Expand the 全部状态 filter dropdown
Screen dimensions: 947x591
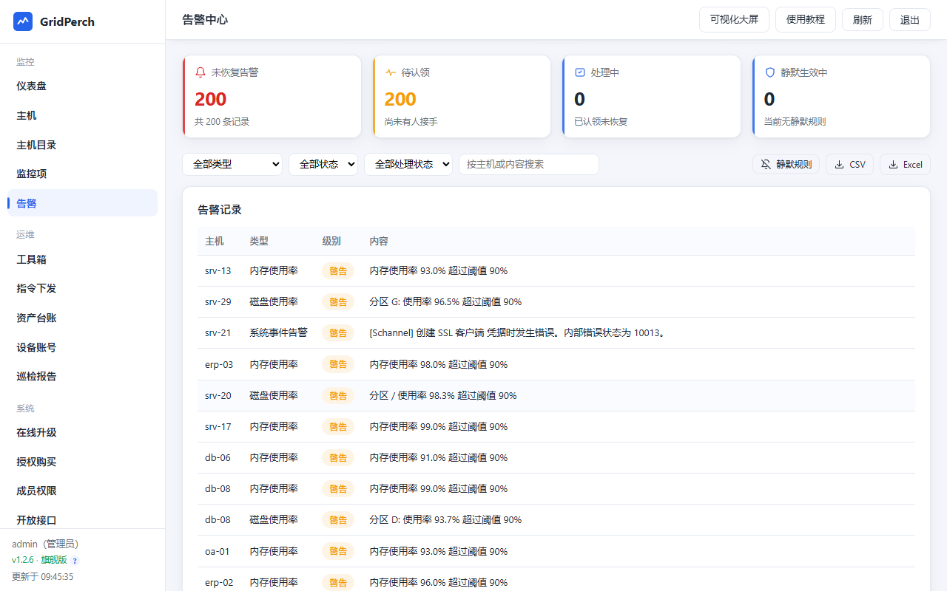click(x=323, y=164)
